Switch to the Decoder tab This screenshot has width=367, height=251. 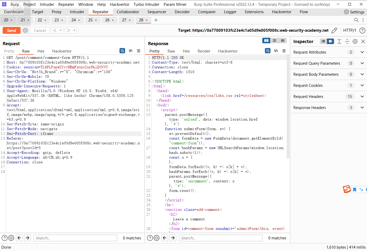point(182,12)
